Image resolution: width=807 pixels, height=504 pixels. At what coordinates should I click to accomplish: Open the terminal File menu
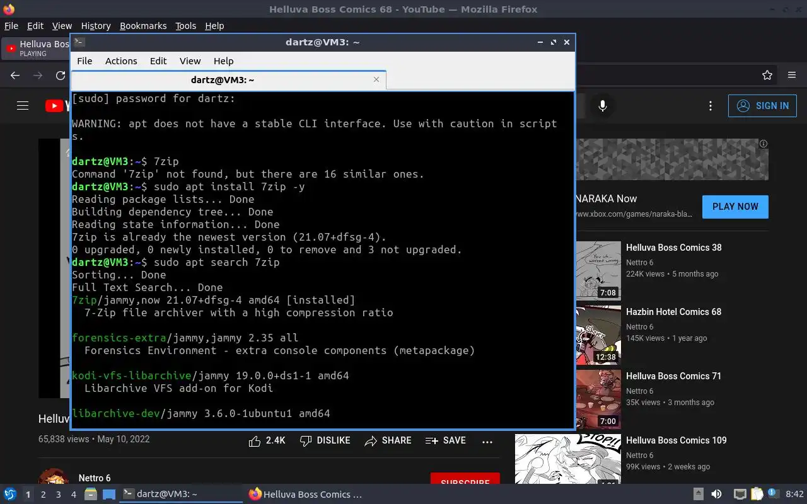[84, 61]
